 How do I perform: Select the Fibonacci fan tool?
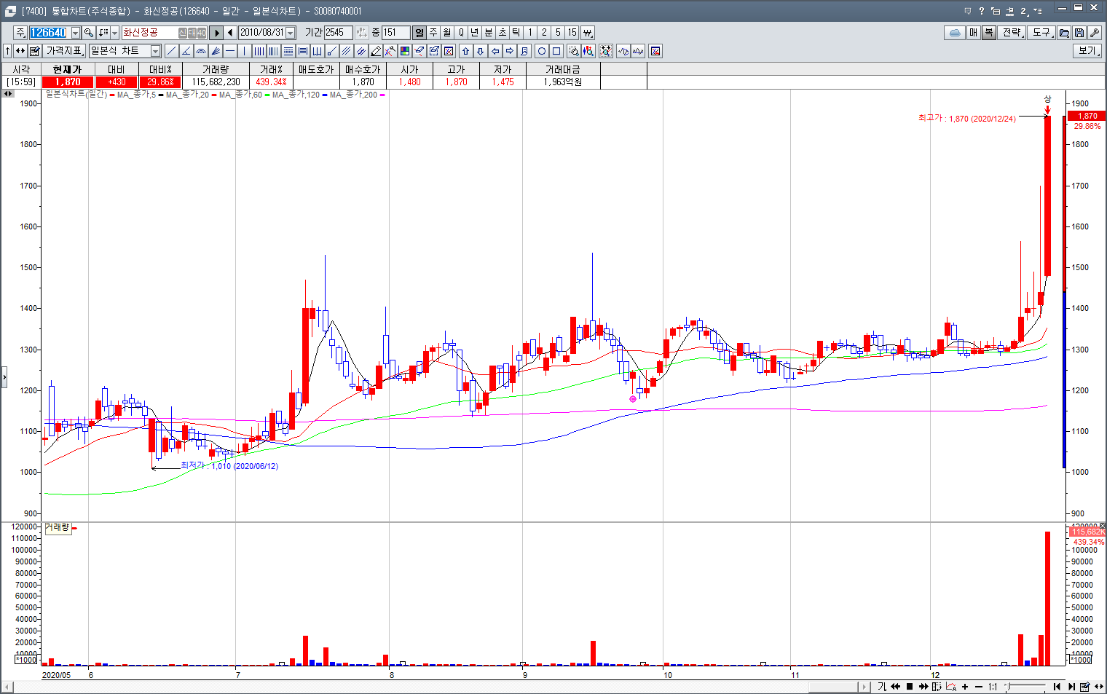click(216, 51)
